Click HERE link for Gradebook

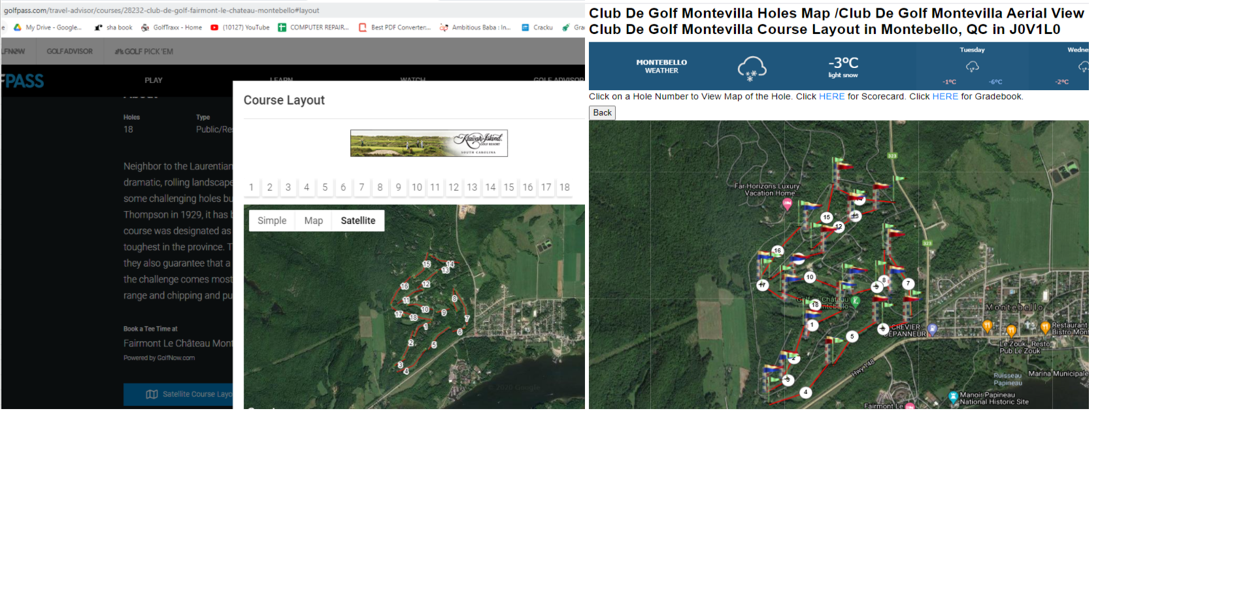945,97
